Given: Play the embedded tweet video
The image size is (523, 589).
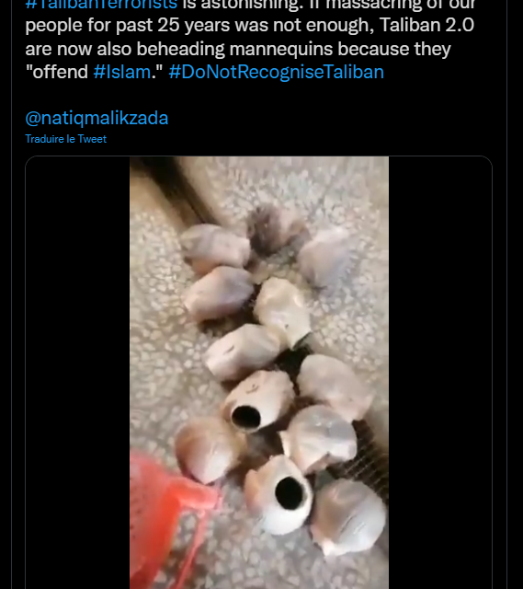Looking at the screenshot, I should pyautogui.click(x=259, y=372).
